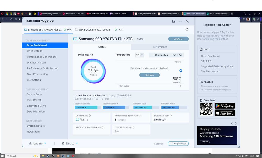Refresh drive info with the circular arrow icon
The image size is (262, 158).
tap(187, 30)
